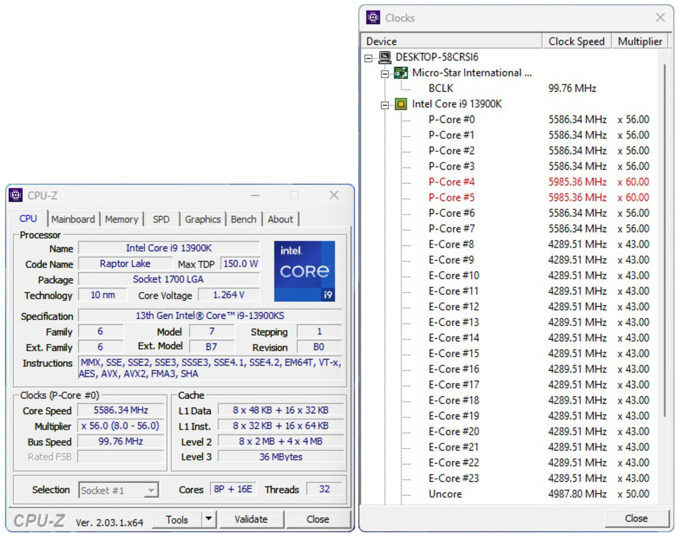
Task: Click the Name field Intel Core i9 13900K
Action: point(169,248)
